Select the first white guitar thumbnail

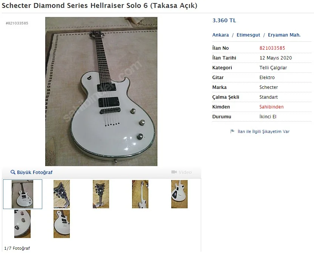(x=22, y=194)
